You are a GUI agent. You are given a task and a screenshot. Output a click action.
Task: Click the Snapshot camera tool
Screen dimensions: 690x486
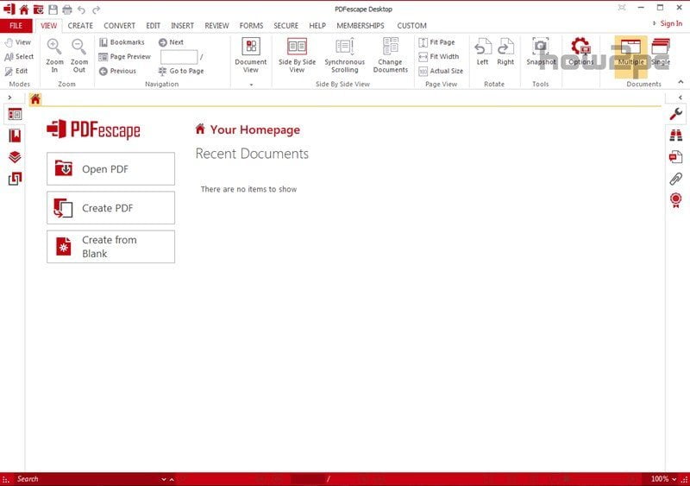point(541,52)
